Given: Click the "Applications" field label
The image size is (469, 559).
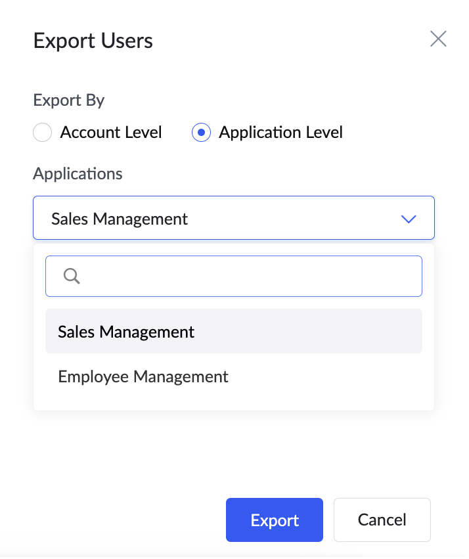Looking at the screenshot, I should coord(78,173).
